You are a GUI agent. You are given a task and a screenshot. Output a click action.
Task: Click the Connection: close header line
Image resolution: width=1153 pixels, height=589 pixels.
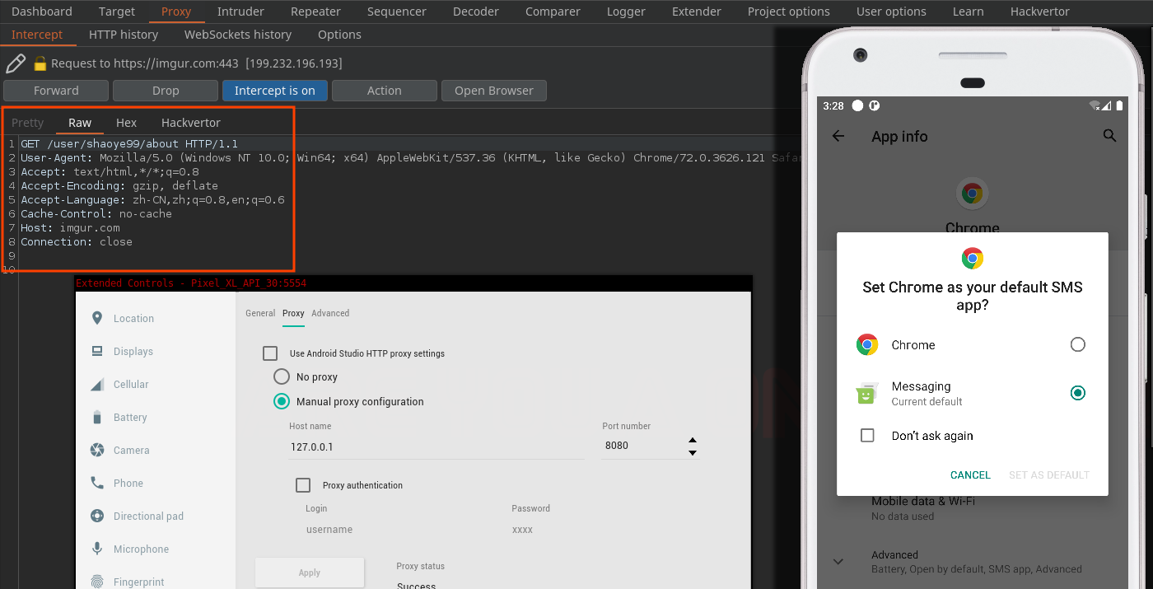(x=77, y=241)
